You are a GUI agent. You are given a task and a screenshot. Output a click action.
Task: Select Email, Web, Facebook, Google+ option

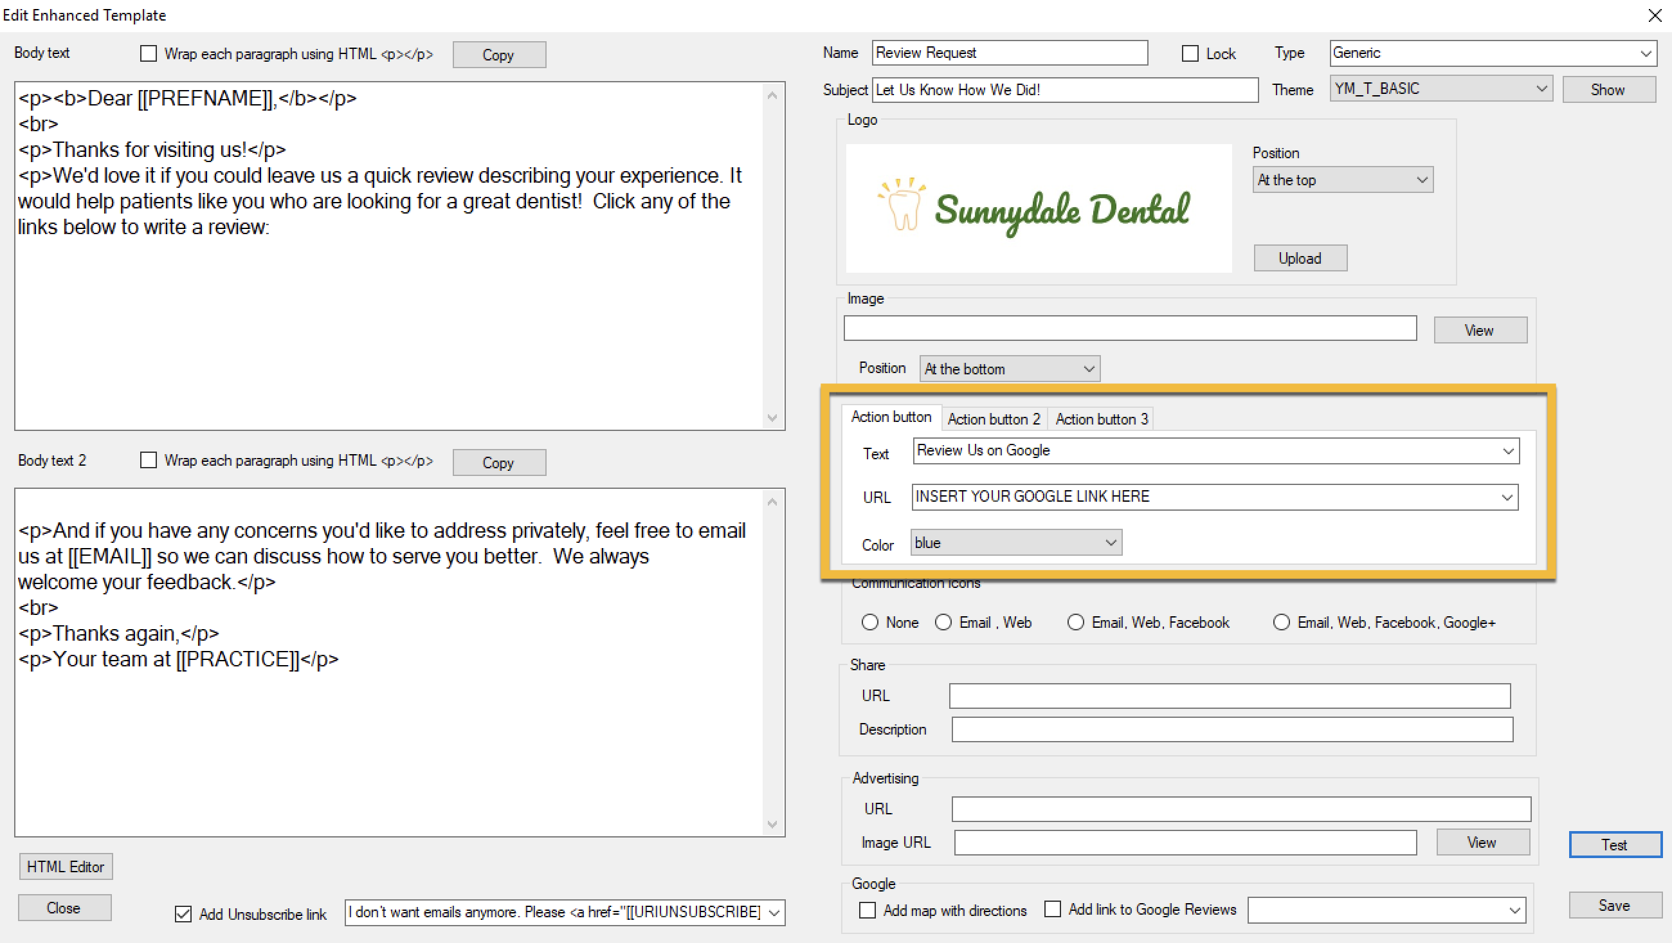click(x=1280, y=622)
